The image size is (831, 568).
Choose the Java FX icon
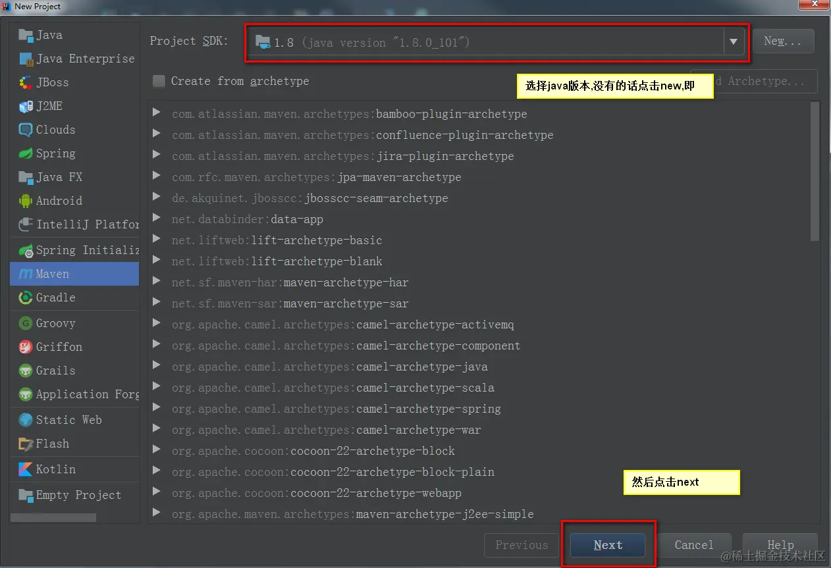(x=26, y=177)
